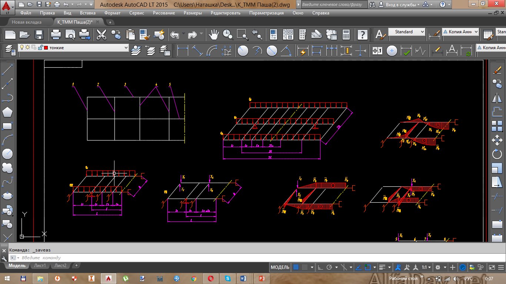Screen dimensions: 506x284
Task: Open the Параметризация menu
Action: 266,13
